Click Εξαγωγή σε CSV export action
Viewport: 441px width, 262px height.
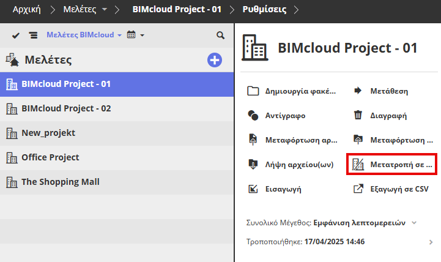pyautogui.click(x=391, y=189)
